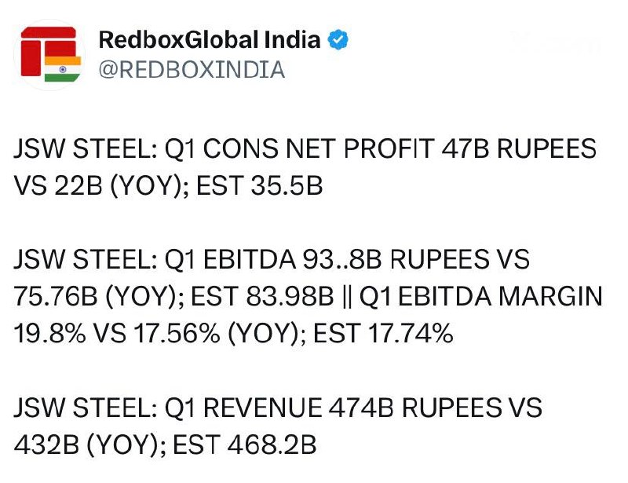628x483 pixels.
Task: Click the '432B (YOY); EST 468.2B' line
Action: [x=165, y=445]
